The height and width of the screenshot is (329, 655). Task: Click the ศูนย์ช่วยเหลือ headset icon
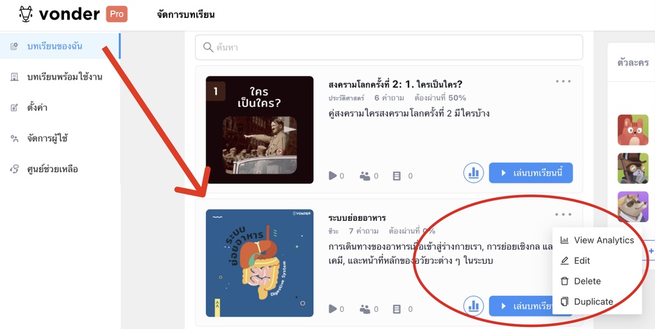pyautogui.click(x=14, y=169)
